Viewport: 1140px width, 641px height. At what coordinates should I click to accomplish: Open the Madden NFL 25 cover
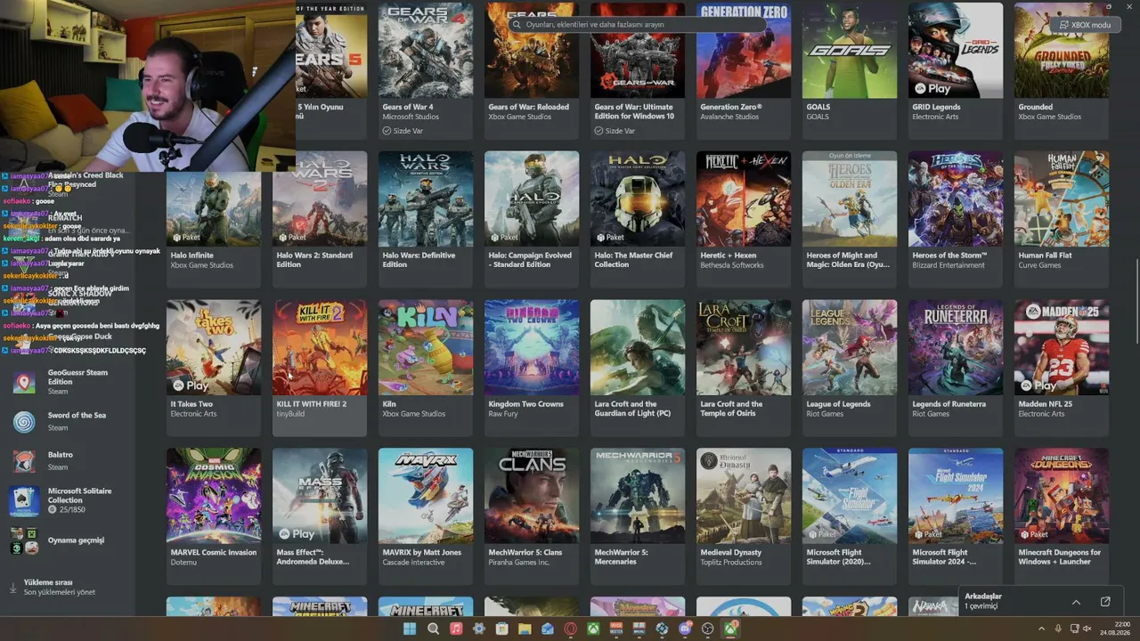pos(1062,347)
